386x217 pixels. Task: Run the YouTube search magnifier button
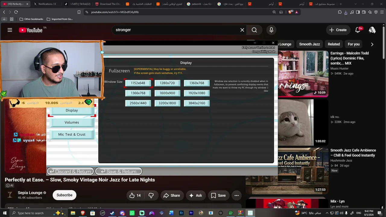pyautogui.click(x=254, y=30)
